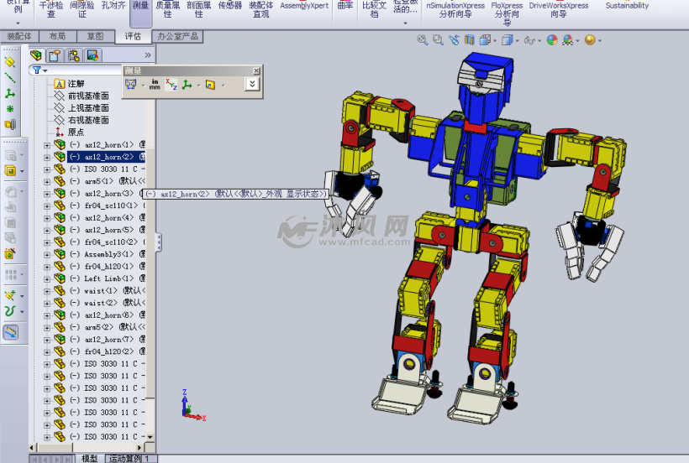The image size is (689, 463).
Task: Click the tree vertical scrollbar down arrow
Action: [150, 437]
